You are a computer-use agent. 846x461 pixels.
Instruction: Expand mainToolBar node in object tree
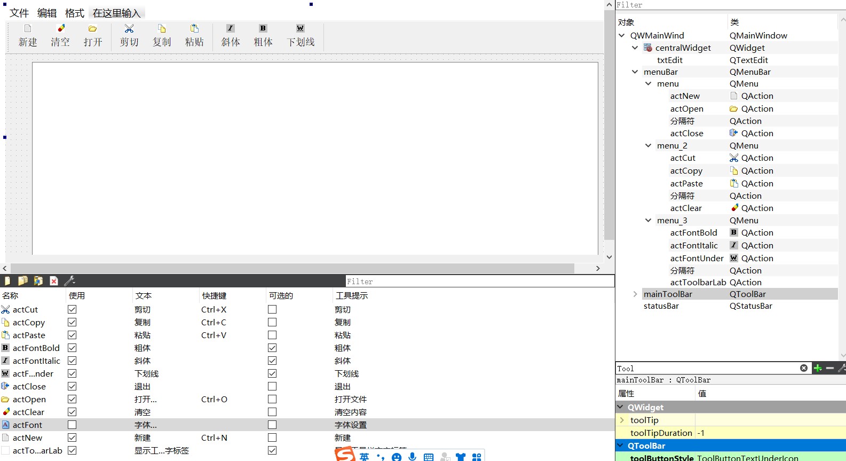(x=635, y=294)
